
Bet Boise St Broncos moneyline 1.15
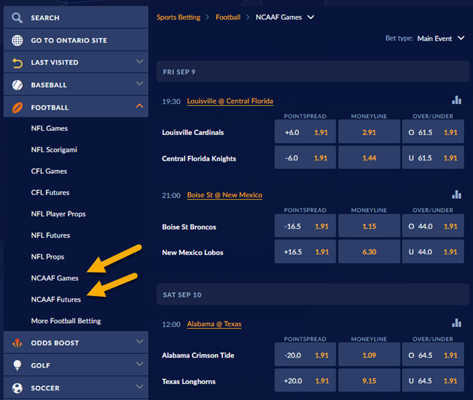tap(369, 225)
